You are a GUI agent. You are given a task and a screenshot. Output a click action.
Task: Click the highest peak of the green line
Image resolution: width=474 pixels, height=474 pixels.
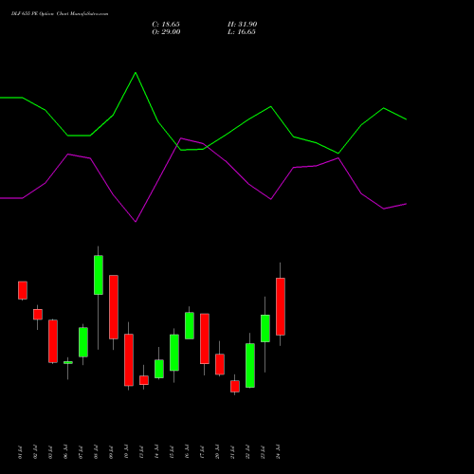136,73
